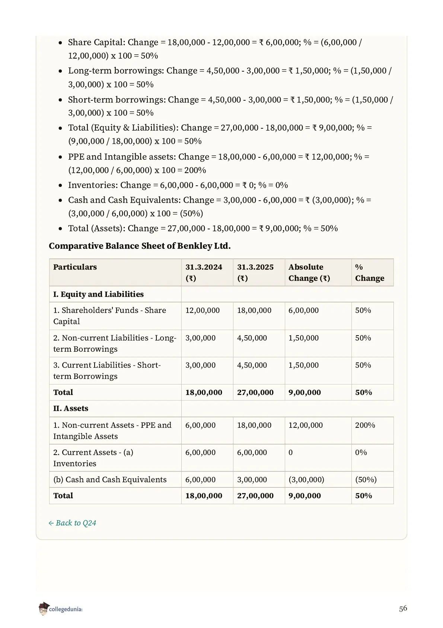Select the 31.3.2024 column header

tap(207, 273)
